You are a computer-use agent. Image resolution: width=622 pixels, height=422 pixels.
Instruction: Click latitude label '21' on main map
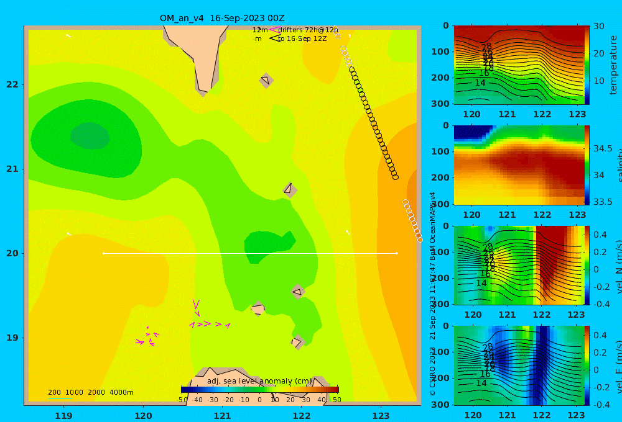(x=12, y=169)
